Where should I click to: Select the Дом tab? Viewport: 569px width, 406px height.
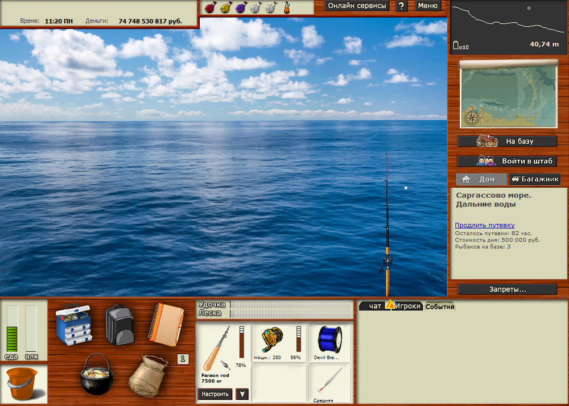tap(481, 179)
